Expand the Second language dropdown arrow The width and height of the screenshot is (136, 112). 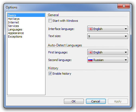point(126,60)
